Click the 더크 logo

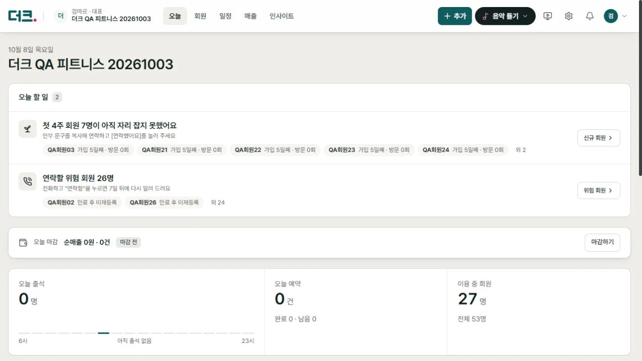pyautogui.click(x=23, y=16)
